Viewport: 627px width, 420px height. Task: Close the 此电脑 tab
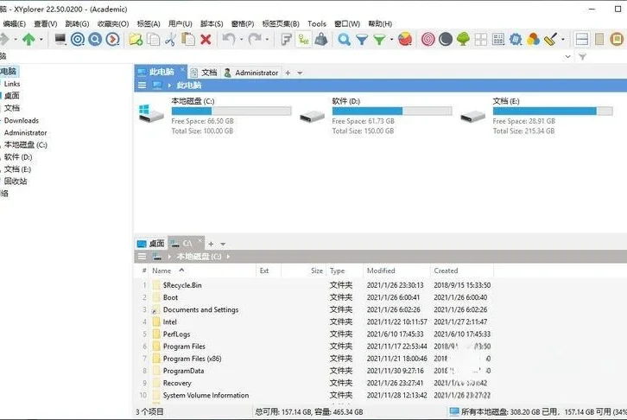(182, 70)
